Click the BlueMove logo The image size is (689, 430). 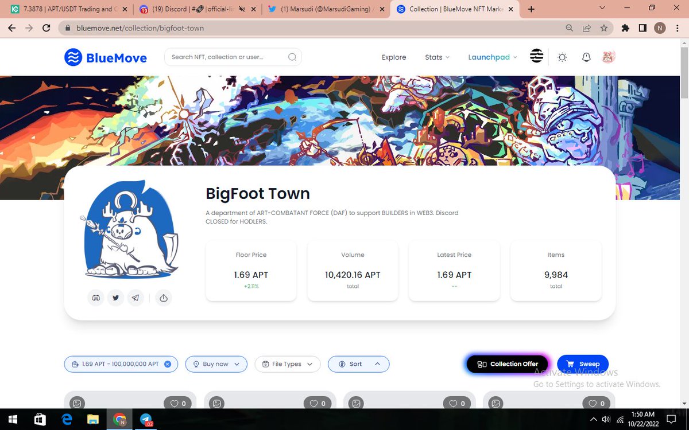coord(105,57)
